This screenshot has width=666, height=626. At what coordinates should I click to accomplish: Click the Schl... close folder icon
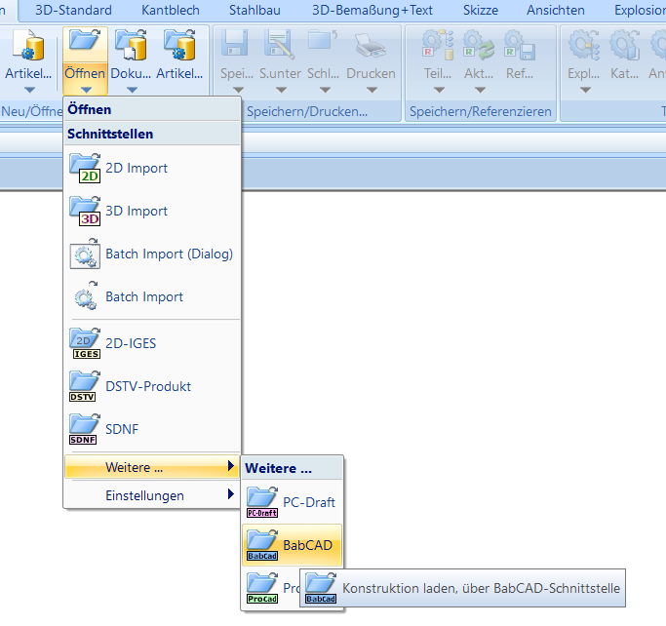coord(323,42)
